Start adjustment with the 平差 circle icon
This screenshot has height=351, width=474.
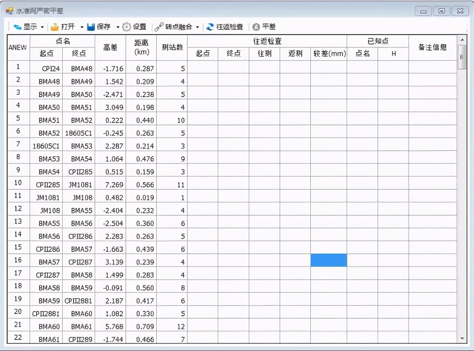[x=256, y=27]
